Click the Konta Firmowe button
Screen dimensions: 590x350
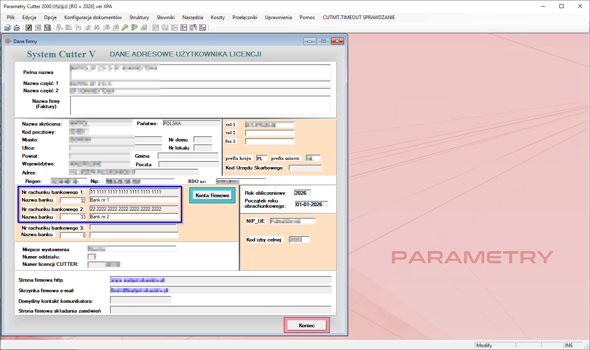[212, 196]
